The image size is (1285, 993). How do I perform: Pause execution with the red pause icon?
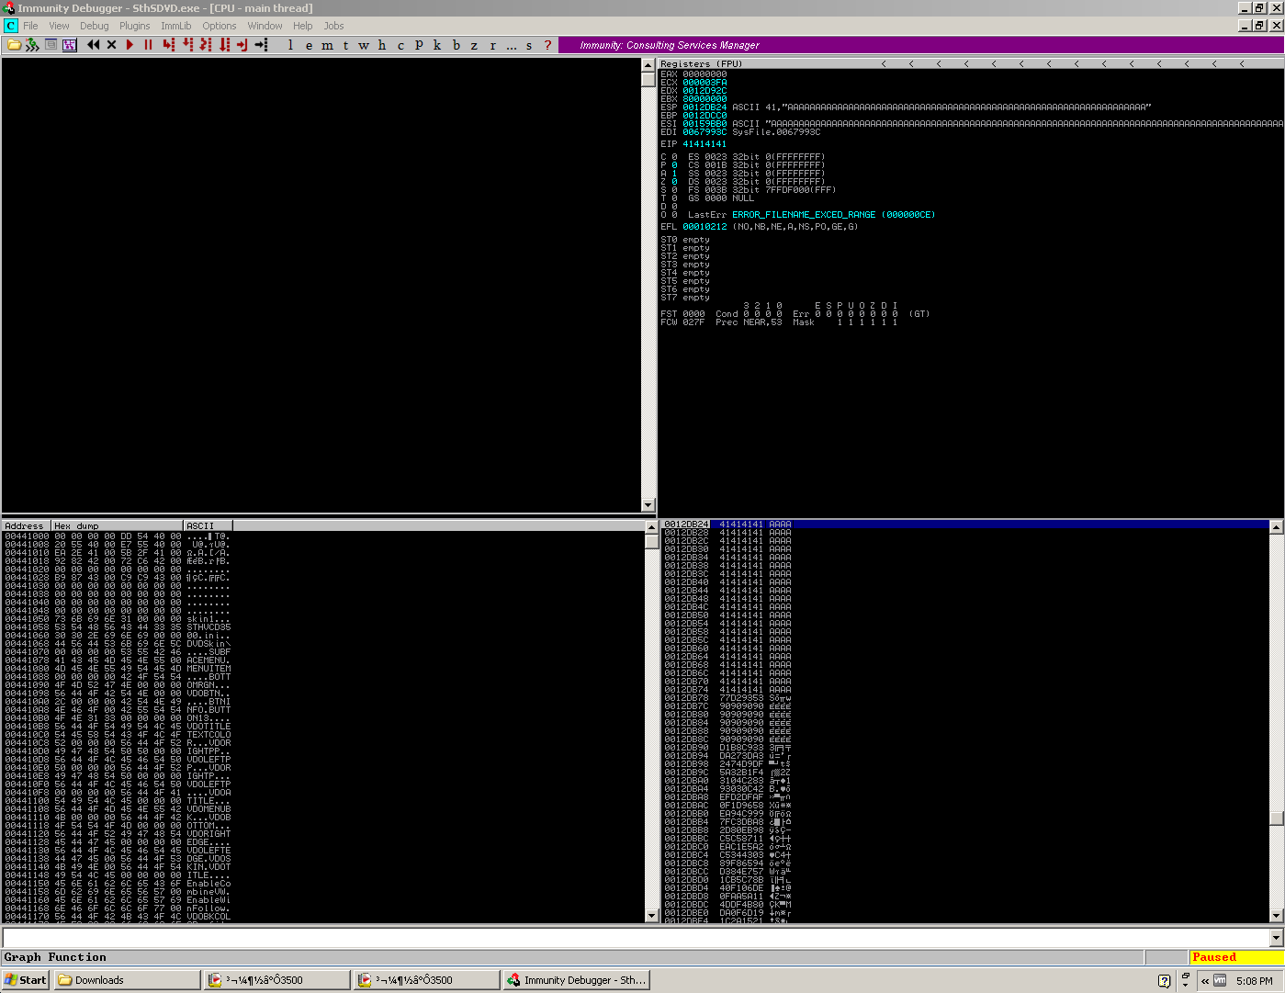(x=148, y=44)
